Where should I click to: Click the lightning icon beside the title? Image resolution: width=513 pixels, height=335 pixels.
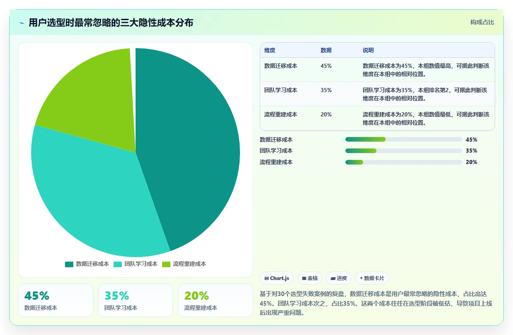click(x=22, y=23)
